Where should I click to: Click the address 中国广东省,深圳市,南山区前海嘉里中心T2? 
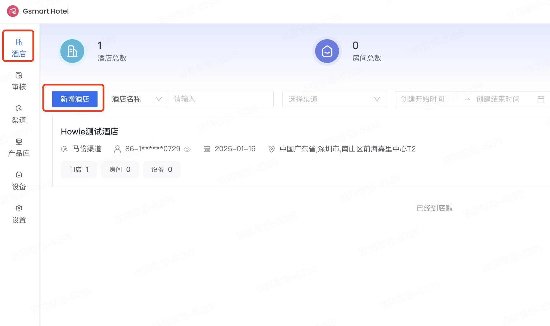coord(348,149)
